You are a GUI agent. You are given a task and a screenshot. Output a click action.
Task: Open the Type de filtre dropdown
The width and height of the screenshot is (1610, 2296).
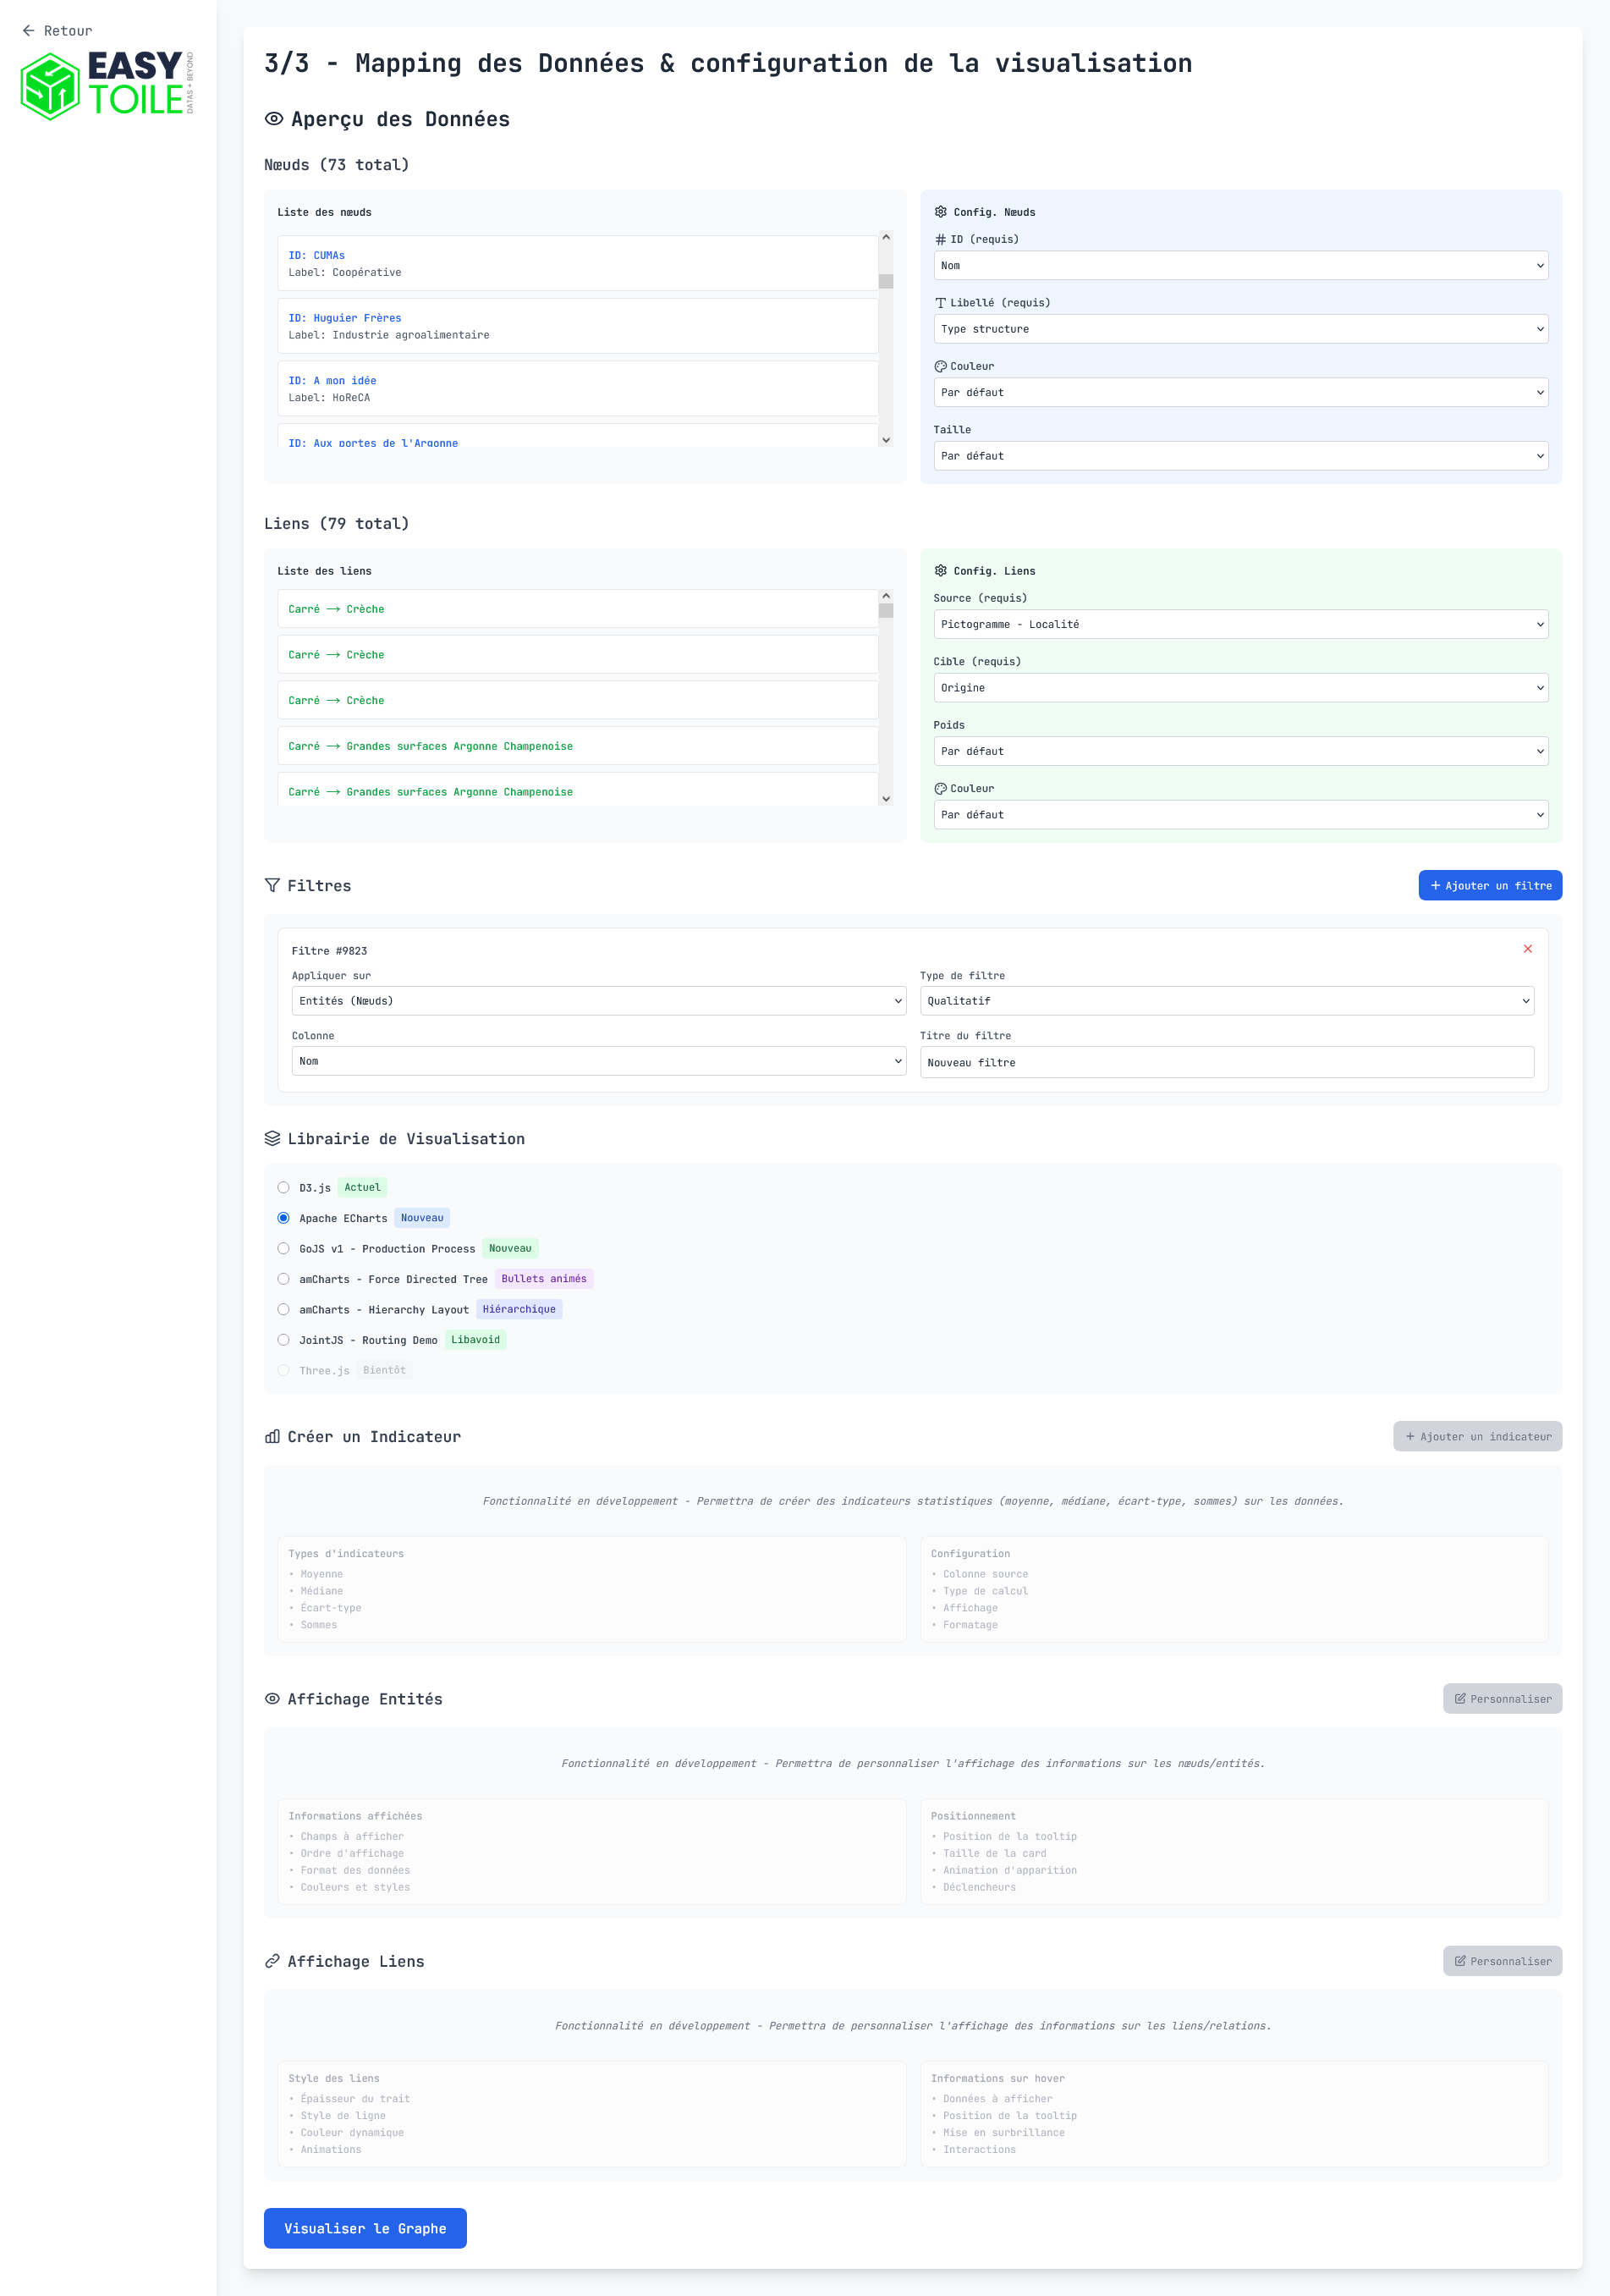click(1225, 1001)
